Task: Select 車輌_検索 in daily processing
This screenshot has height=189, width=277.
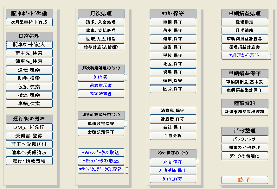Action: coord(29,104)
